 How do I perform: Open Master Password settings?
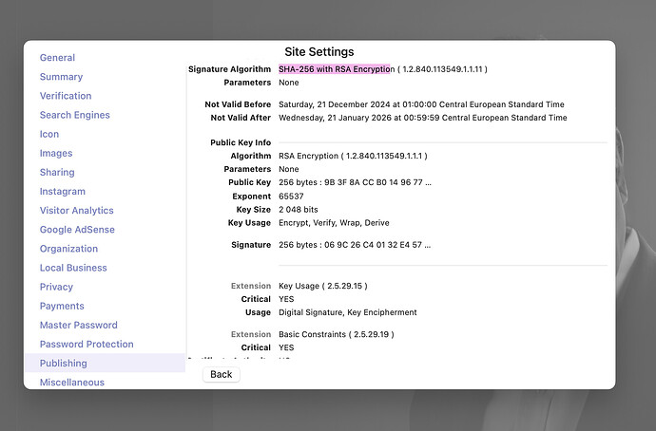tap(78, 325)
